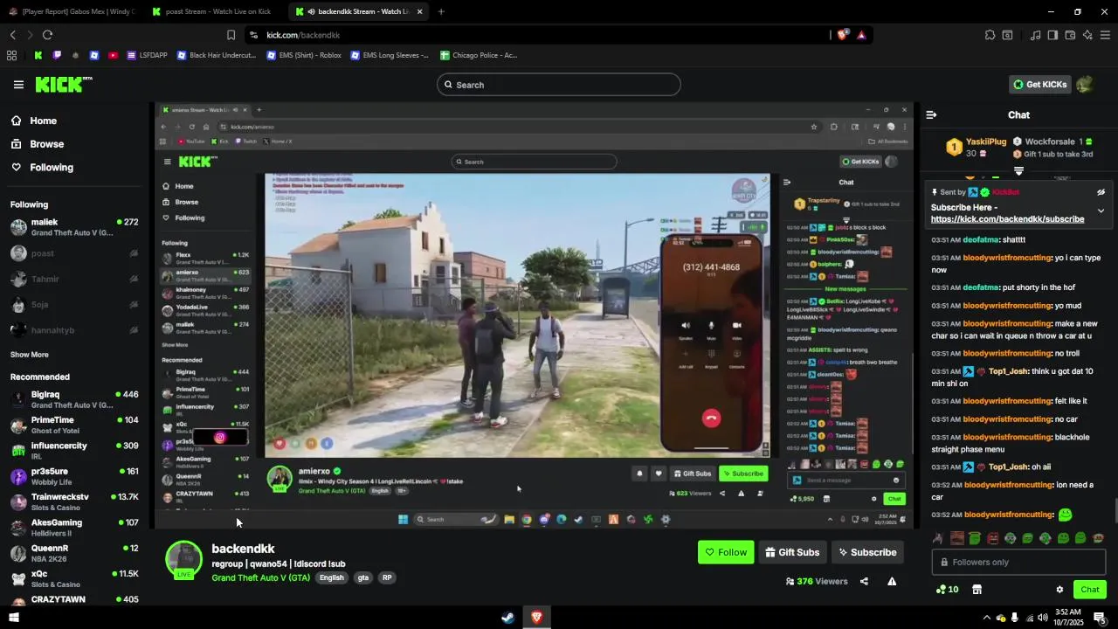1118x629 pixels.
Task: Open Brave Wallet icon
Action: [1070, 35]
